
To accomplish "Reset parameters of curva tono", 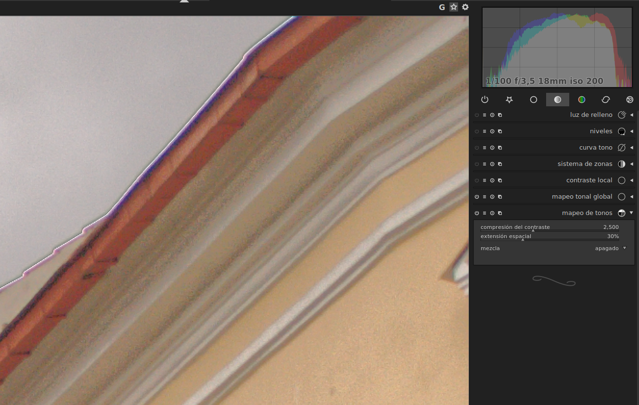I will [x=492, y=148].
